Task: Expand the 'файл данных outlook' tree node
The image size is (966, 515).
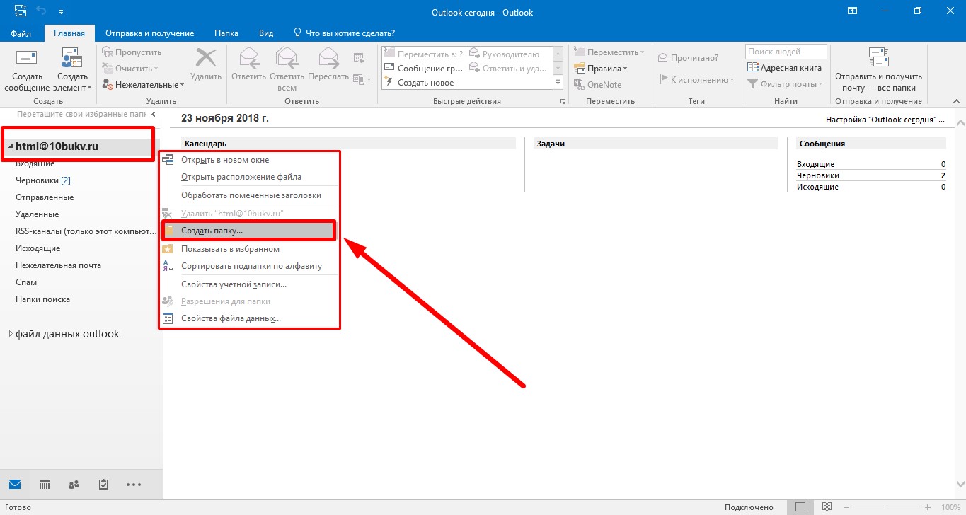Action: 11,334
